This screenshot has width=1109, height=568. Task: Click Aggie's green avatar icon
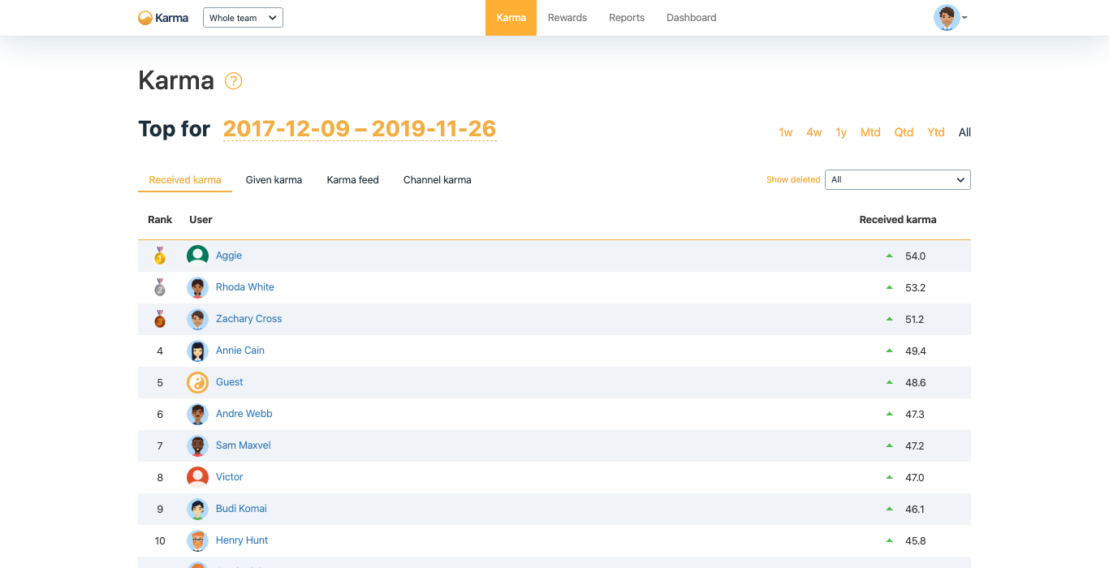tap(197, 256)
